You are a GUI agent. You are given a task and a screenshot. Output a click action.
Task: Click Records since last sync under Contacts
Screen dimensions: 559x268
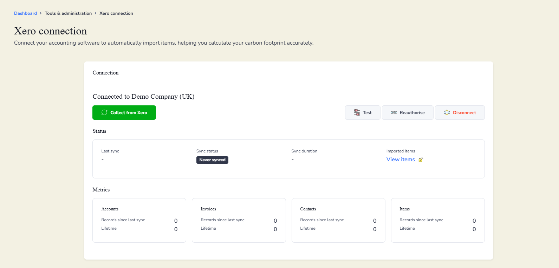322,220
